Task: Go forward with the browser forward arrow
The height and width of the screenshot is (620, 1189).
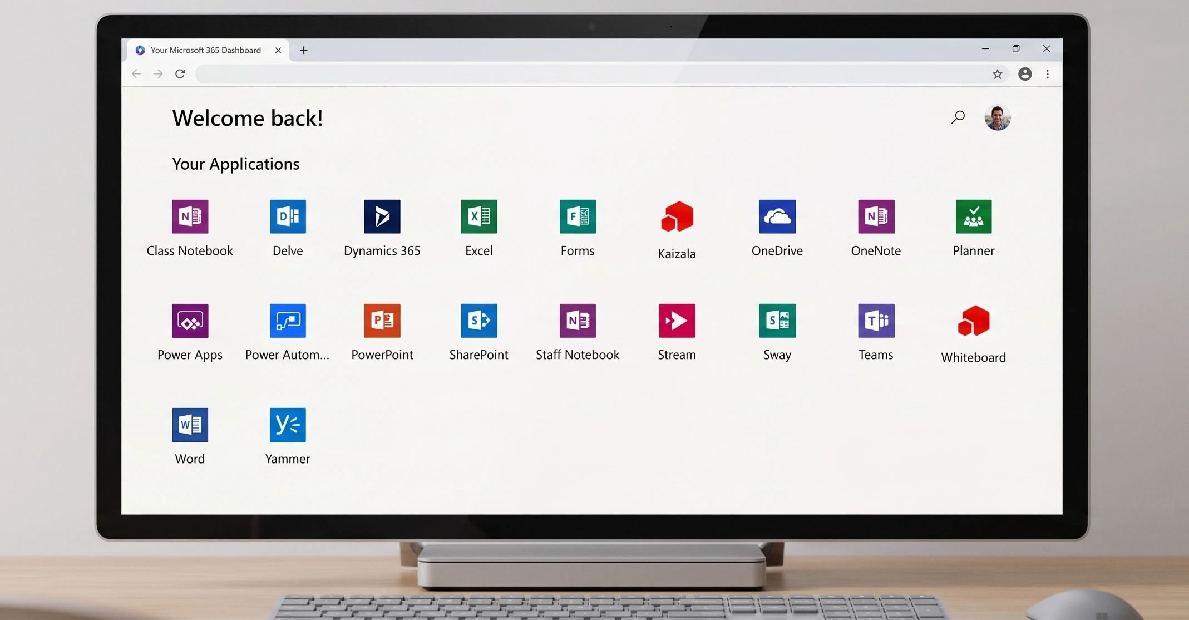Action: (158, 74)
